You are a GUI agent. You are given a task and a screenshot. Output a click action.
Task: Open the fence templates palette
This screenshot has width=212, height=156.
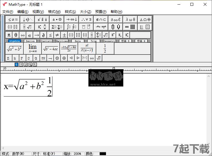pos(13,27)
